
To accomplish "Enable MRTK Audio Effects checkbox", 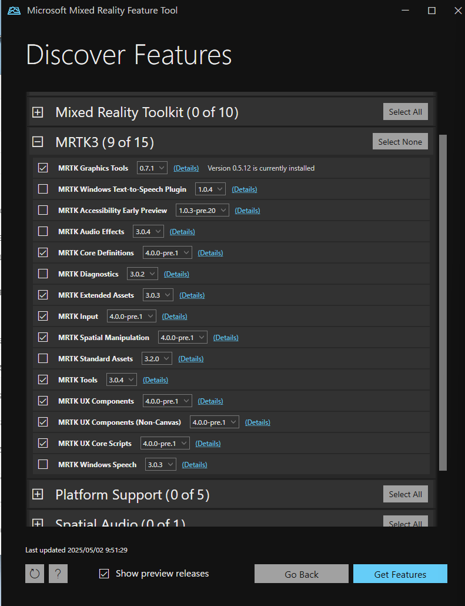I will pyautogui.click(x=43, y=232).
